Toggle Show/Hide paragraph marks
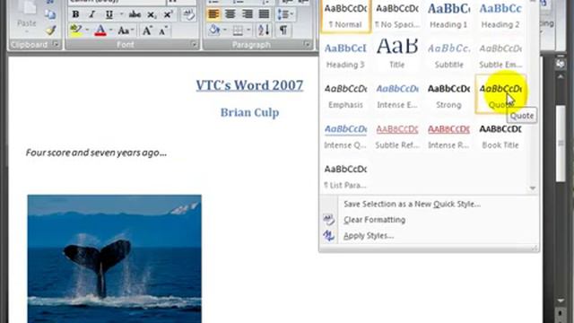The image size is (574, 323). coord(283,30)
